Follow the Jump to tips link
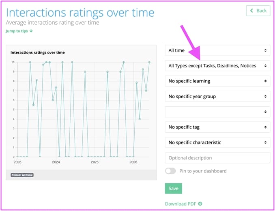This screenshot has width=275, height=211. 19,31
